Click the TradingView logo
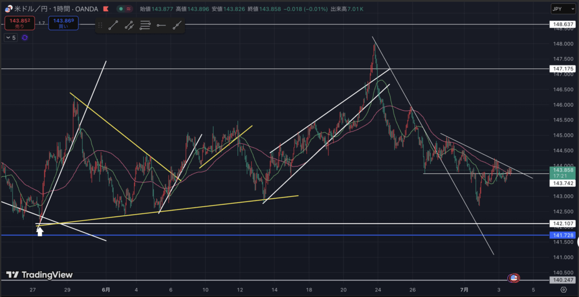This screenshot has height=297, width=579. point(40,275)
